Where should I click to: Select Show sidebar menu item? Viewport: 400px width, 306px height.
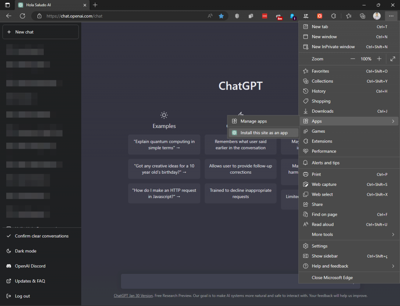(x=349, y=256)
